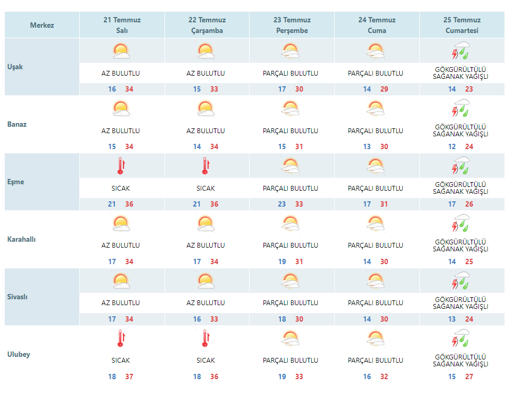Click Banaz's low temperature 12 on 25 Temmuz
The width and height of the screenshot is (513, 393).
[x=452, y=147]
